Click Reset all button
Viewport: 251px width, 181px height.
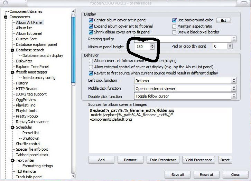[206, 174]
